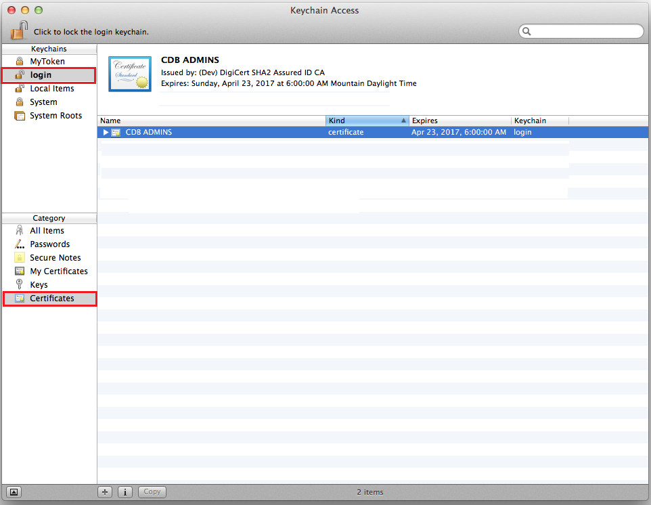Expand the CDB ADMINS certificate row
Screen dimensions: 651x505
[x=106, y=133]
